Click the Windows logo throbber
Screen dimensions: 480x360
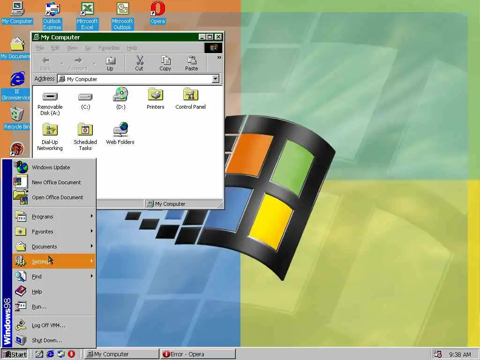point(213,48)
